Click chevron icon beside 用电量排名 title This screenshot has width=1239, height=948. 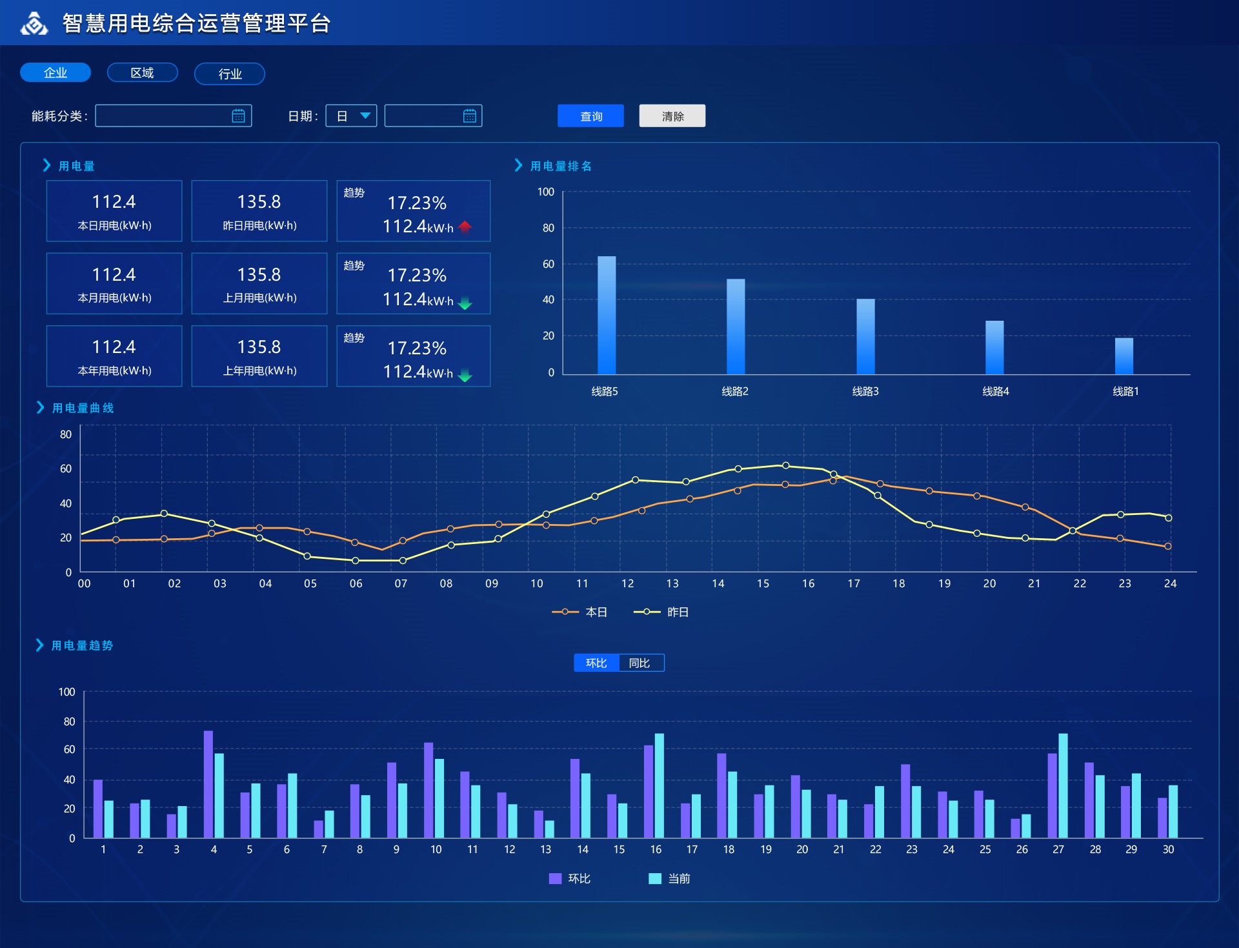click(x=518, y=166)
